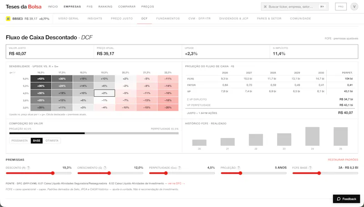364x207 pixels.
Task: Open the Feedback button
Action: click(x=346, y=199)
